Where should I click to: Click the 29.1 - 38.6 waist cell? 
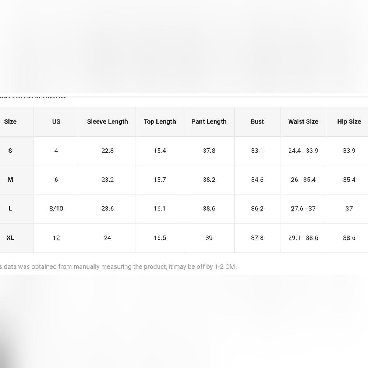pyautogui.click(x=303, y=238)
